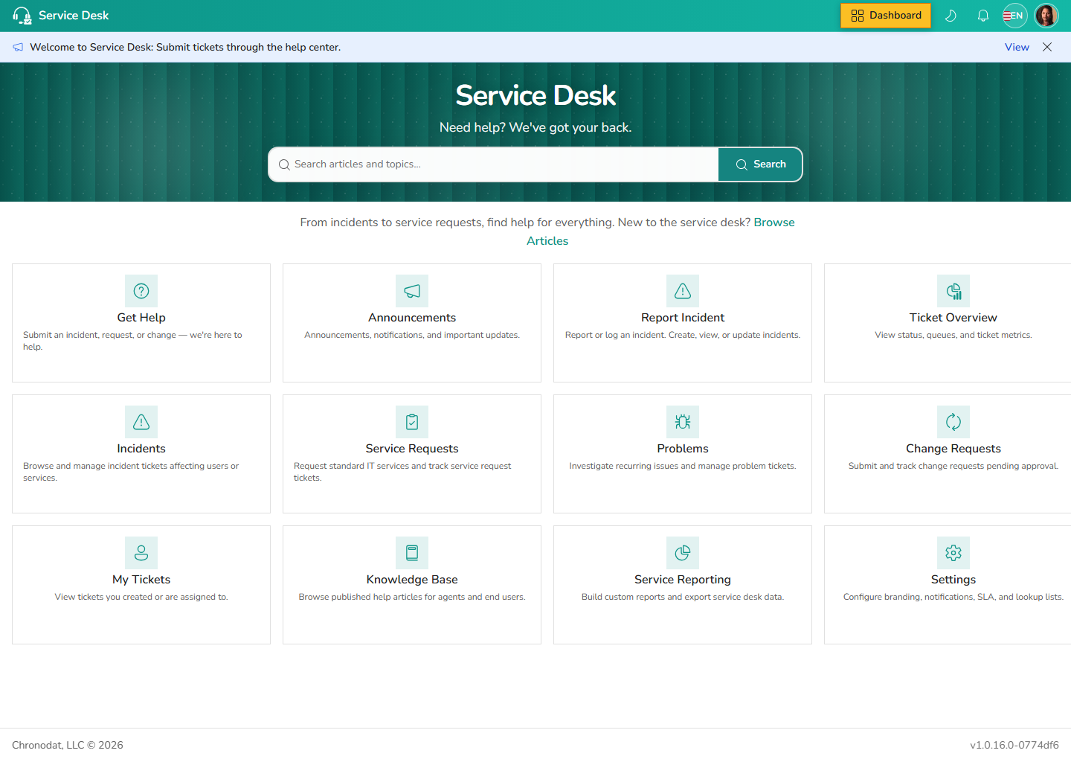This screenshot has height=762, width=1071.
Task: Focus the Search articles and topics field
Action: [494, 164]
